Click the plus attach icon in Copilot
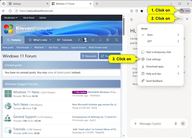This screenshot has width=192, height=138. pos(135,124)
